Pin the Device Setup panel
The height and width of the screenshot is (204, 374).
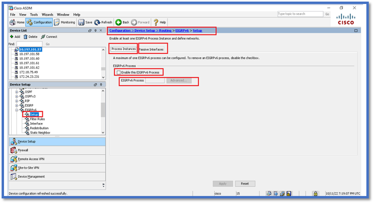click(101, 84)
